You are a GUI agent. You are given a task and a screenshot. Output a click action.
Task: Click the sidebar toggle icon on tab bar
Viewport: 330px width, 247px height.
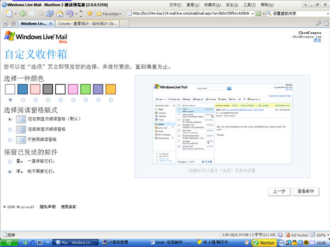326,23
